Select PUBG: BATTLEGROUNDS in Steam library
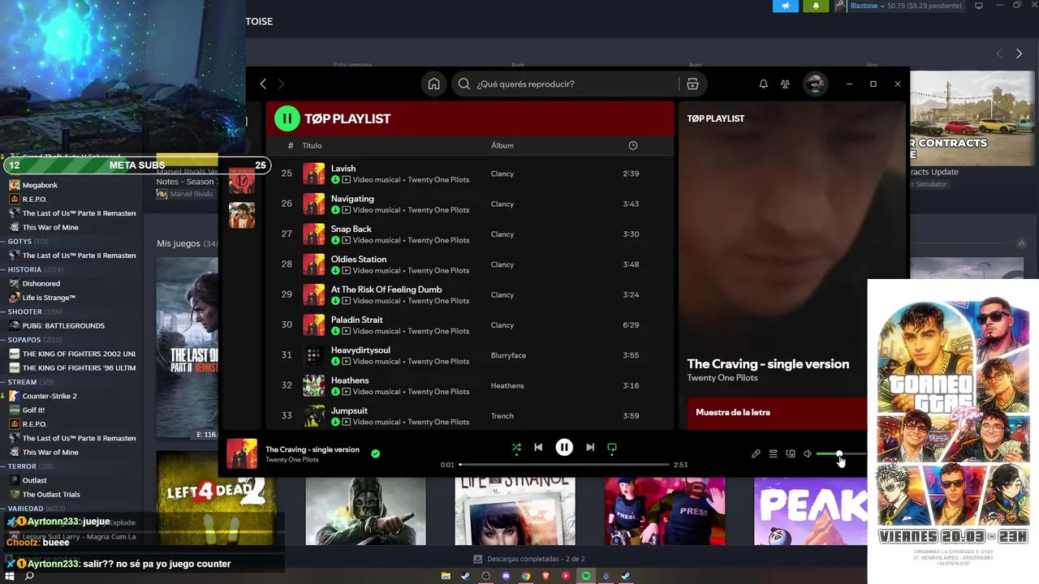The height and width of the screenshot is (584, 1039). tap(63, 325)
